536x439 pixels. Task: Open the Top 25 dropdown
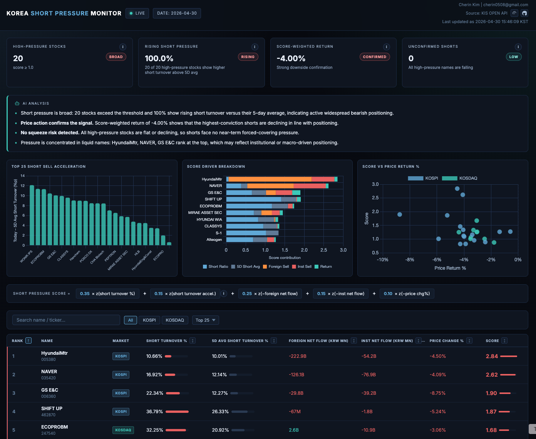pos(206,320)
